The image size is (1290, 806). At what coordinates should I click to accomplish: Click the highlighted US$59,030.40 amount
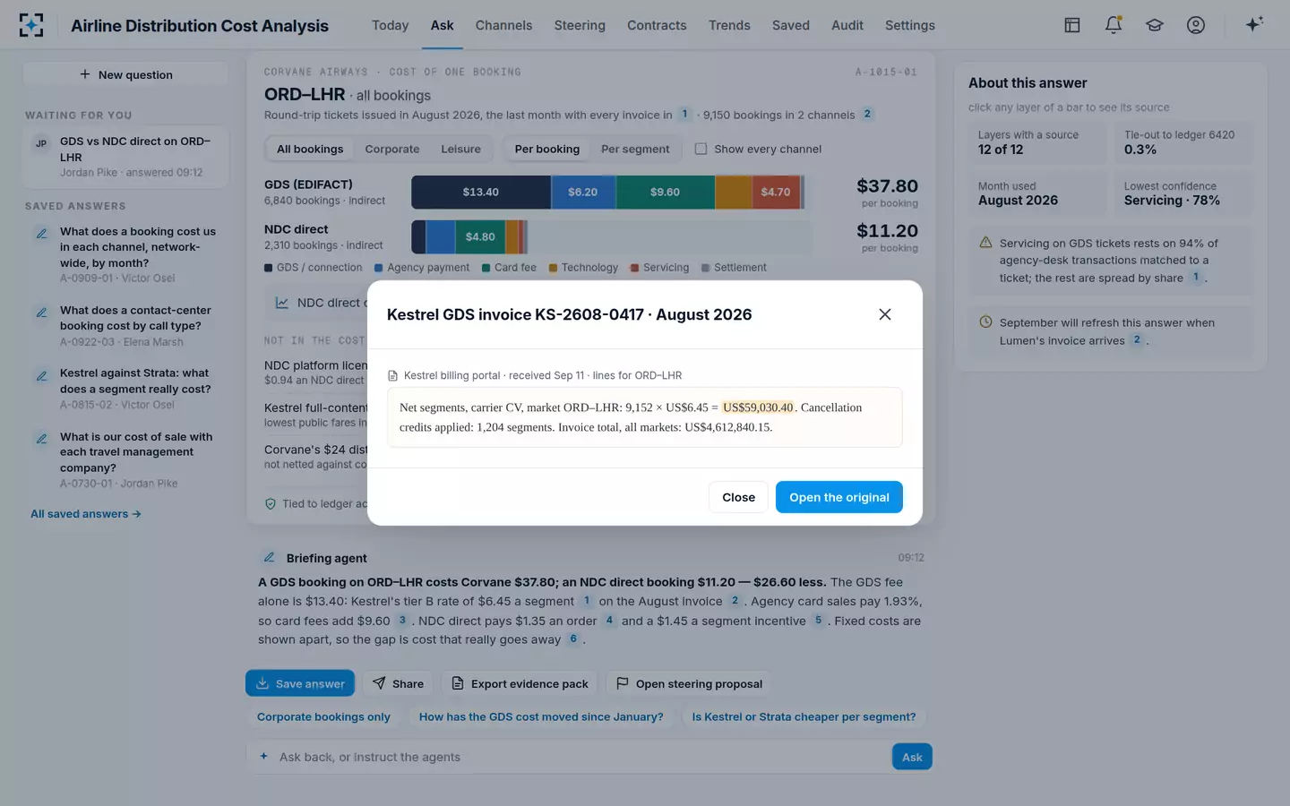[x=758, y=407]
